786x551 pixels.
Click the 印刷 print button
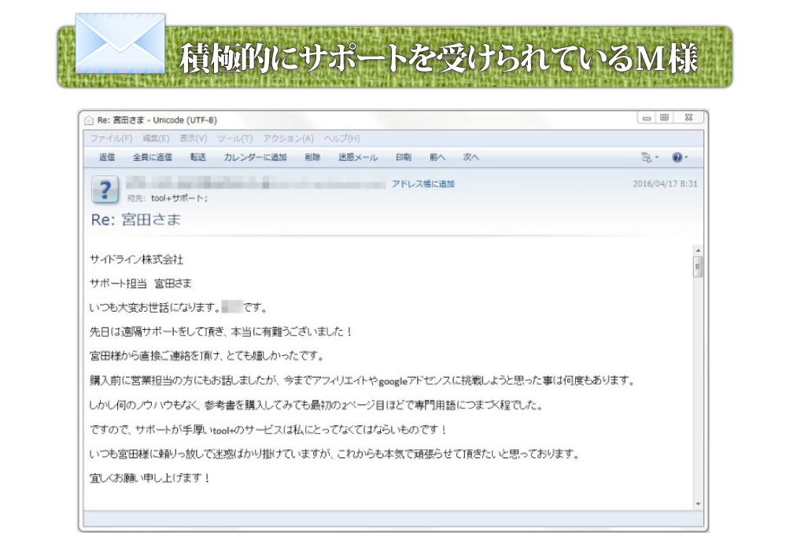pyautogui.click(x=404, y=157)
